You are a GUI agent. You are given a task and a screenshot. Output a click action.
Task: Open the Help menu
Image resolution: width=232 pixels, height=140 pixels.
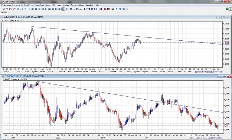[97, 5]
